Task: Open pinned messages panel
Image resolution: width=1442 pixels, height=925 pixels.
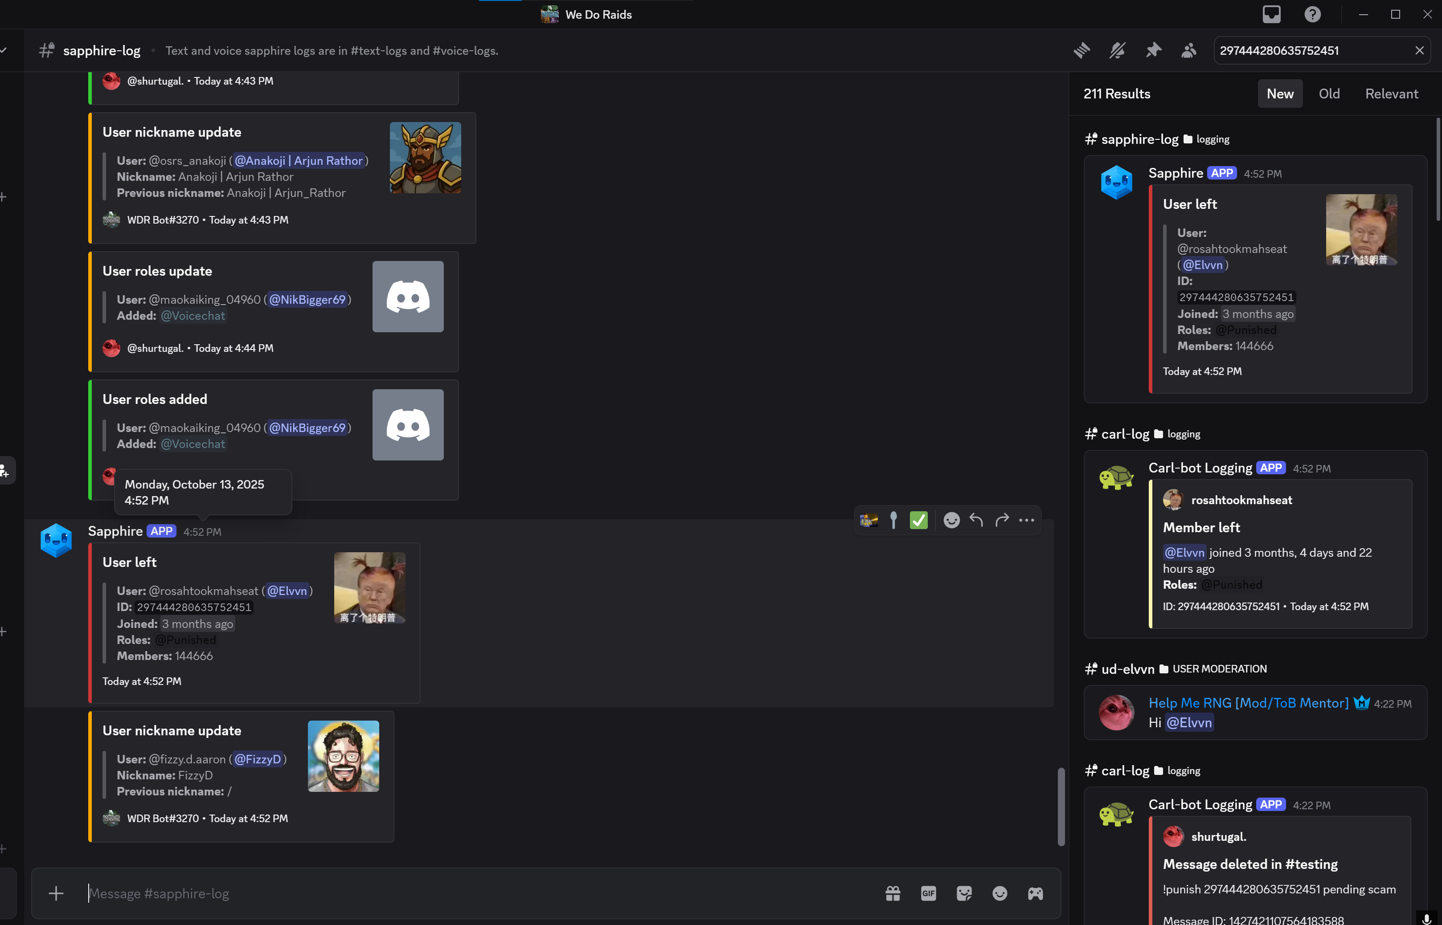Action: (x=1153, y=50)
